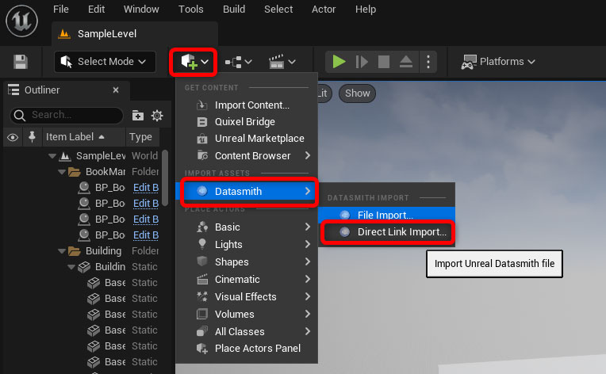Open the Build menu
Viewport: 606px width, 374px height.
coord(234,10)
